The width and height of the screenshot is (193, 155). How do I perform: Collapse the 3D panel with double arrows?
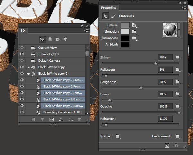click(x=82, y=26)
